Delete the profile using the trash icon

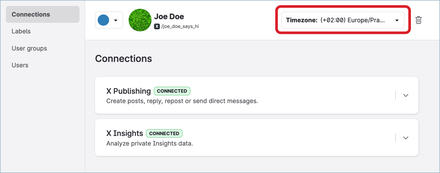click(418, 20)
